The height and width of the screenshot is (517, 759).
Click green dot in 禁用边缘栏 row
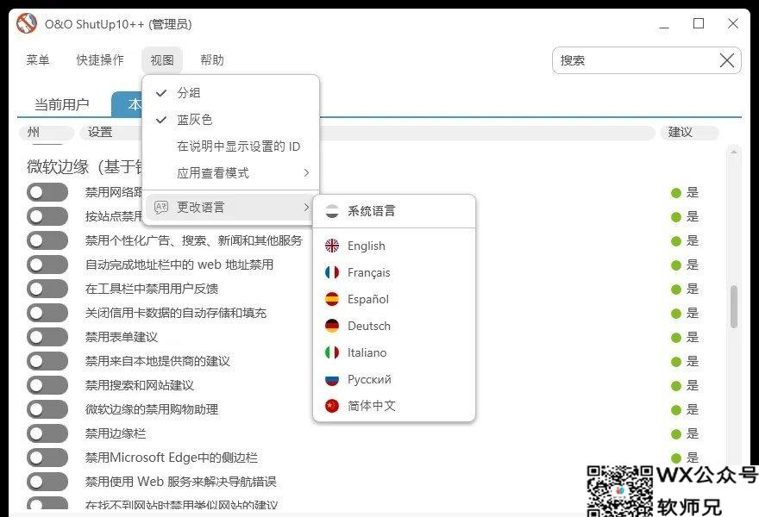pyautogui.click(x=675, y=434)
